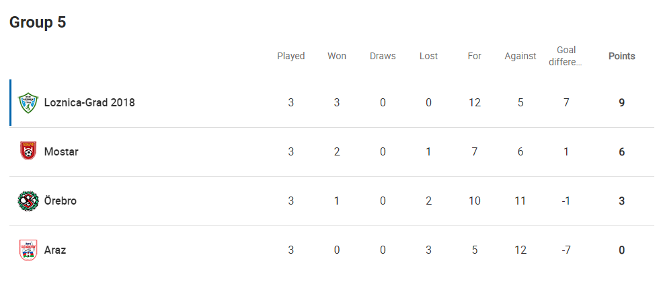Click the Araz club crest icon

click(x=28, y=250)
